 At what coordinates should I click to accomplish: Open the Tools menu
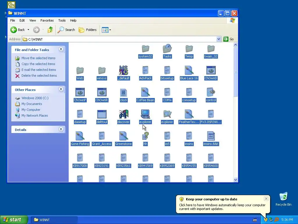(x=62, y=20)
